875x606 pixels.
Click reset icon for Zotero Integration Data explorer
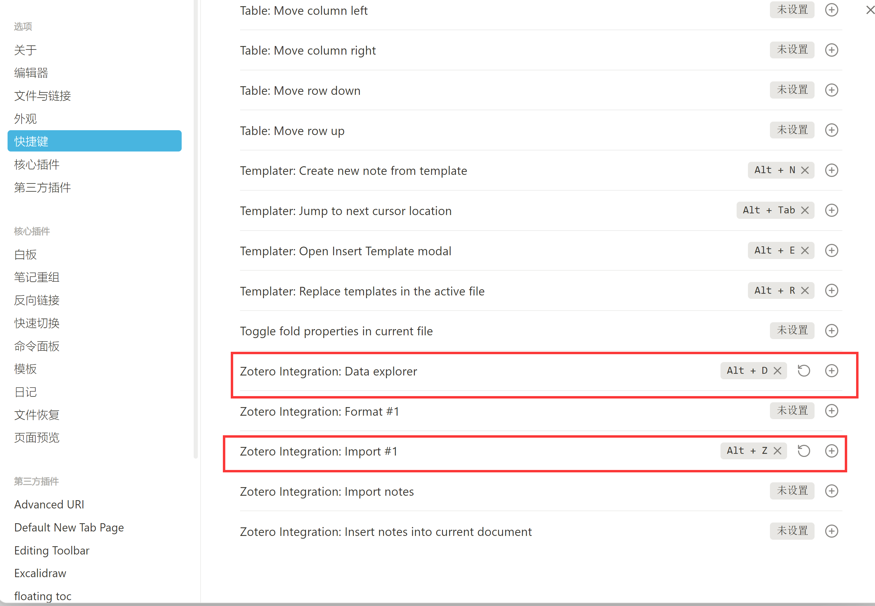point(803,371)
